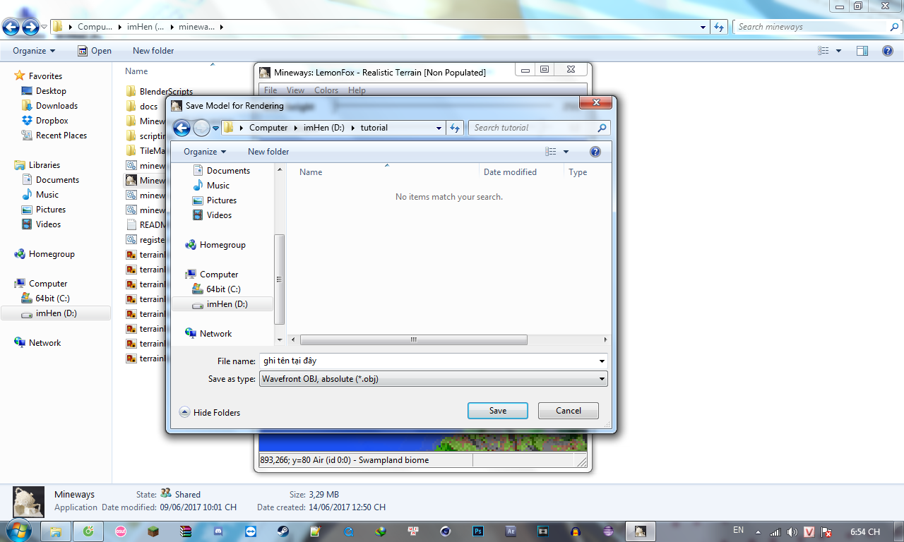Click the navigation pane scrollbar in the Save dialog
The height and width of the screenshot is (542, 904).
pos(280,279)
